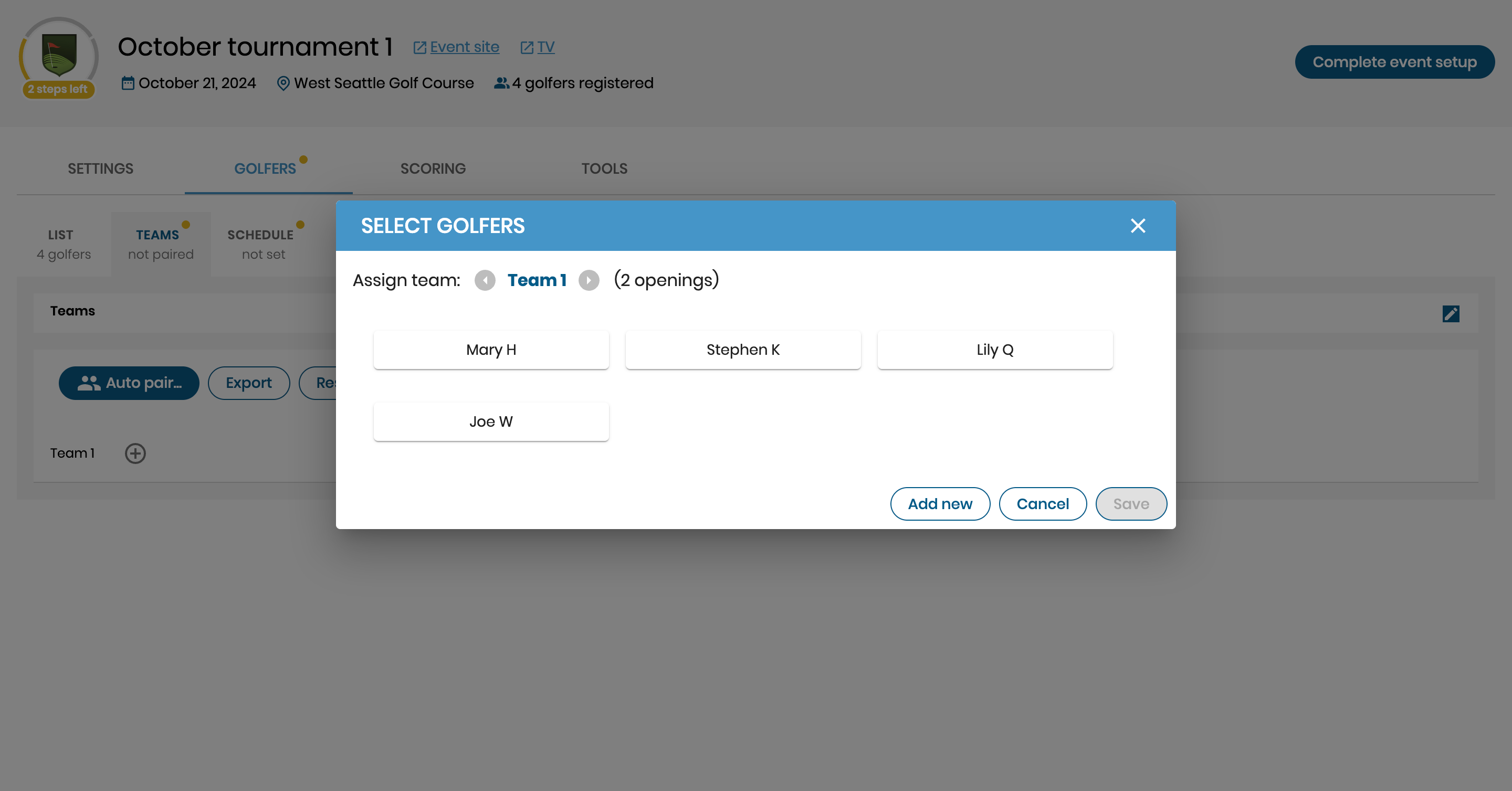Click the Add new button

[x=940, y=503]
